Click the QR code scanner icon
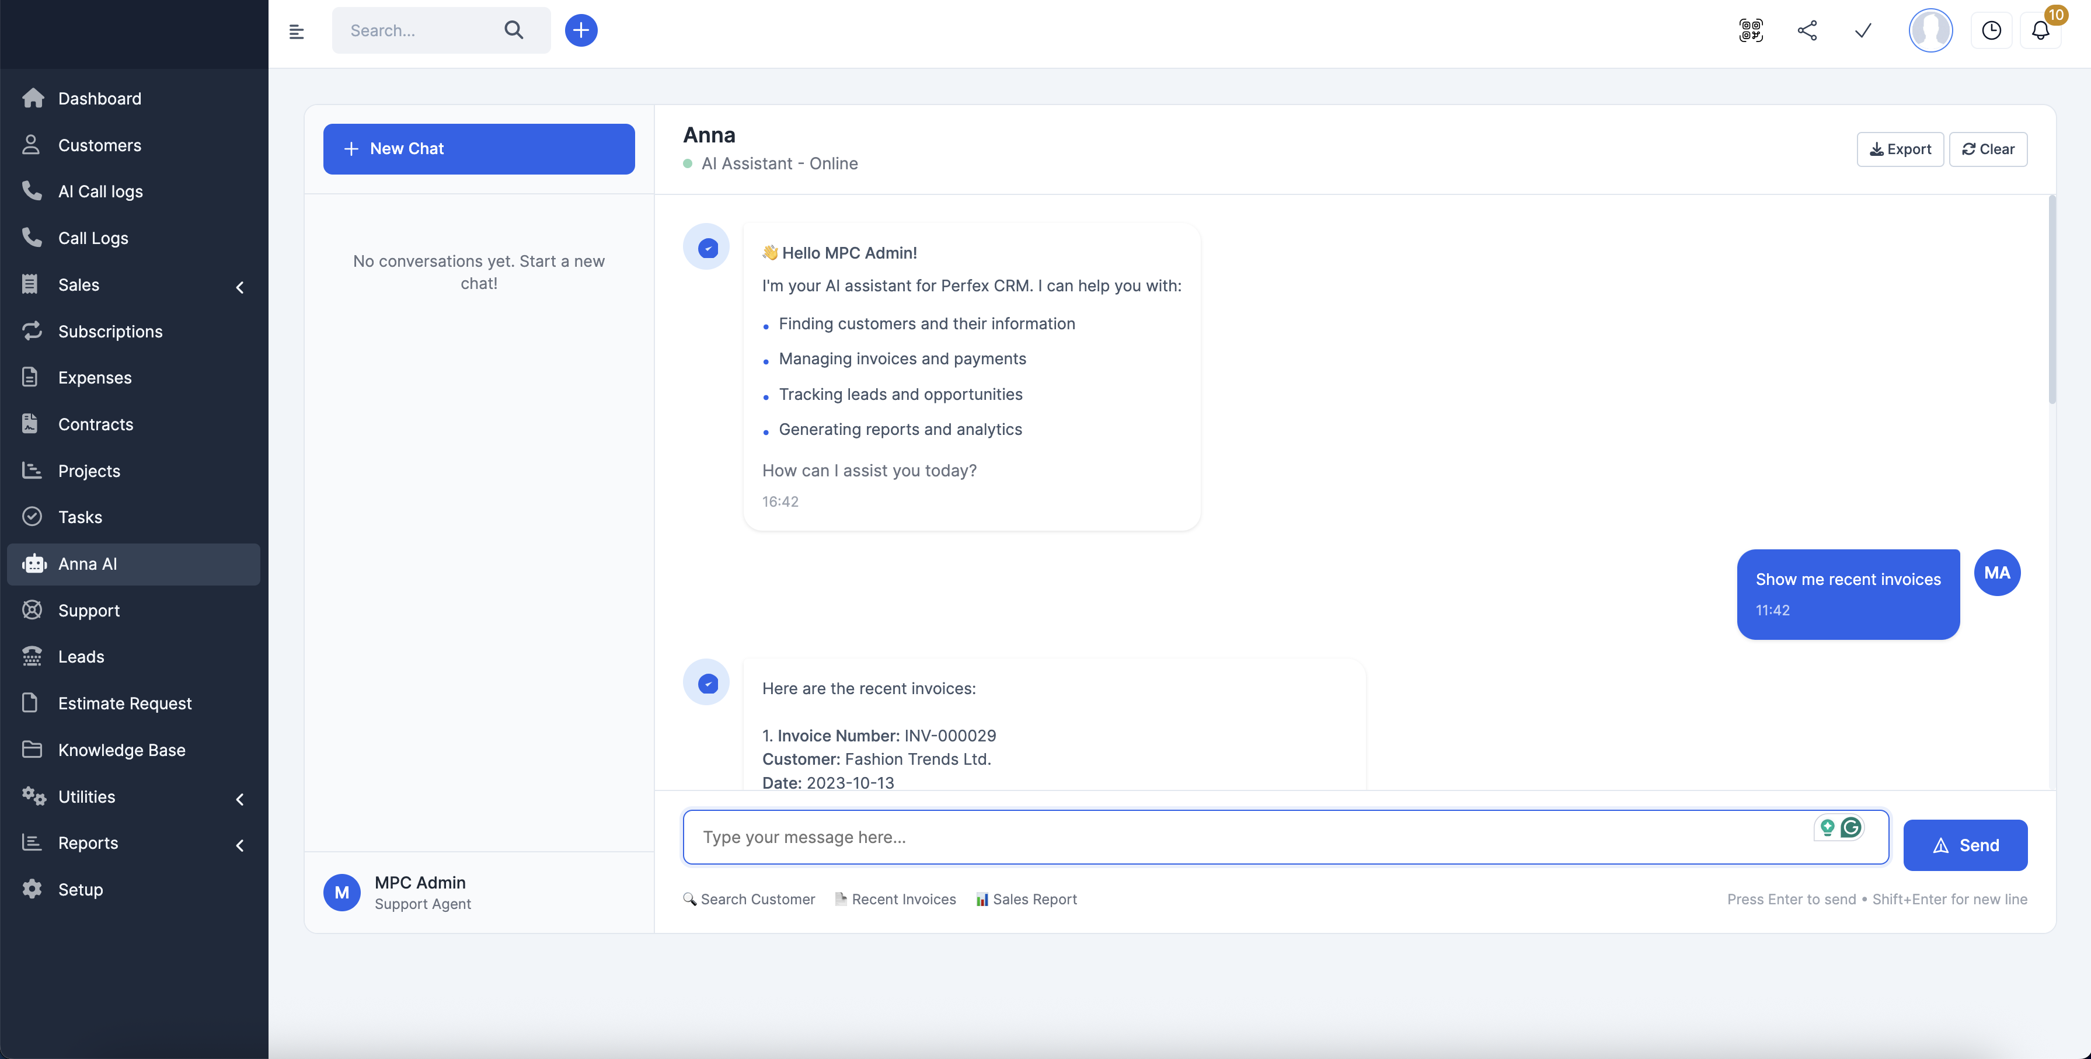 coord(1751,30)
